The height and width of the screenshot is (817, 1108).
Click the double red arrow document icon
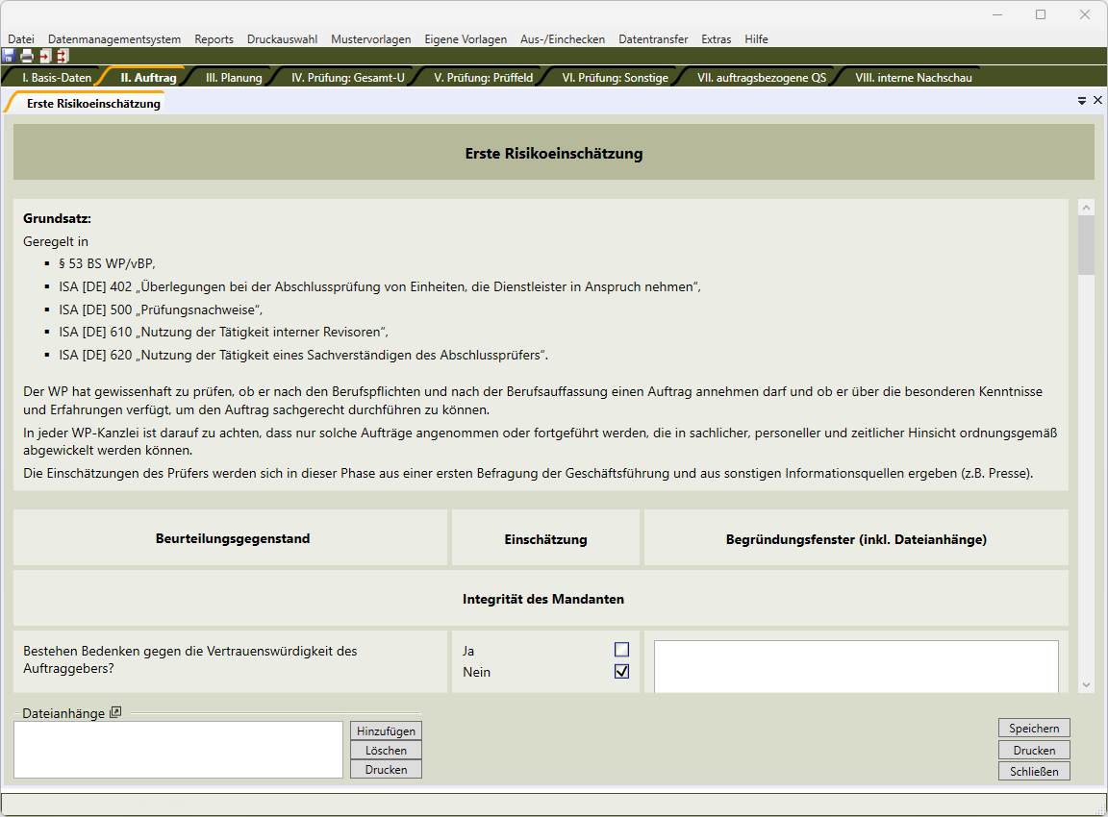coord(63,56)
